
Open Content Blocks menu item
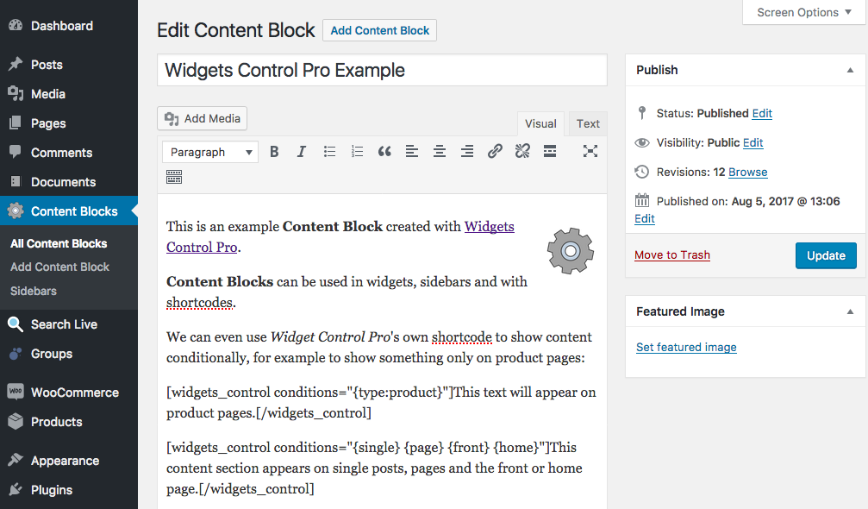tap(69, 211)
